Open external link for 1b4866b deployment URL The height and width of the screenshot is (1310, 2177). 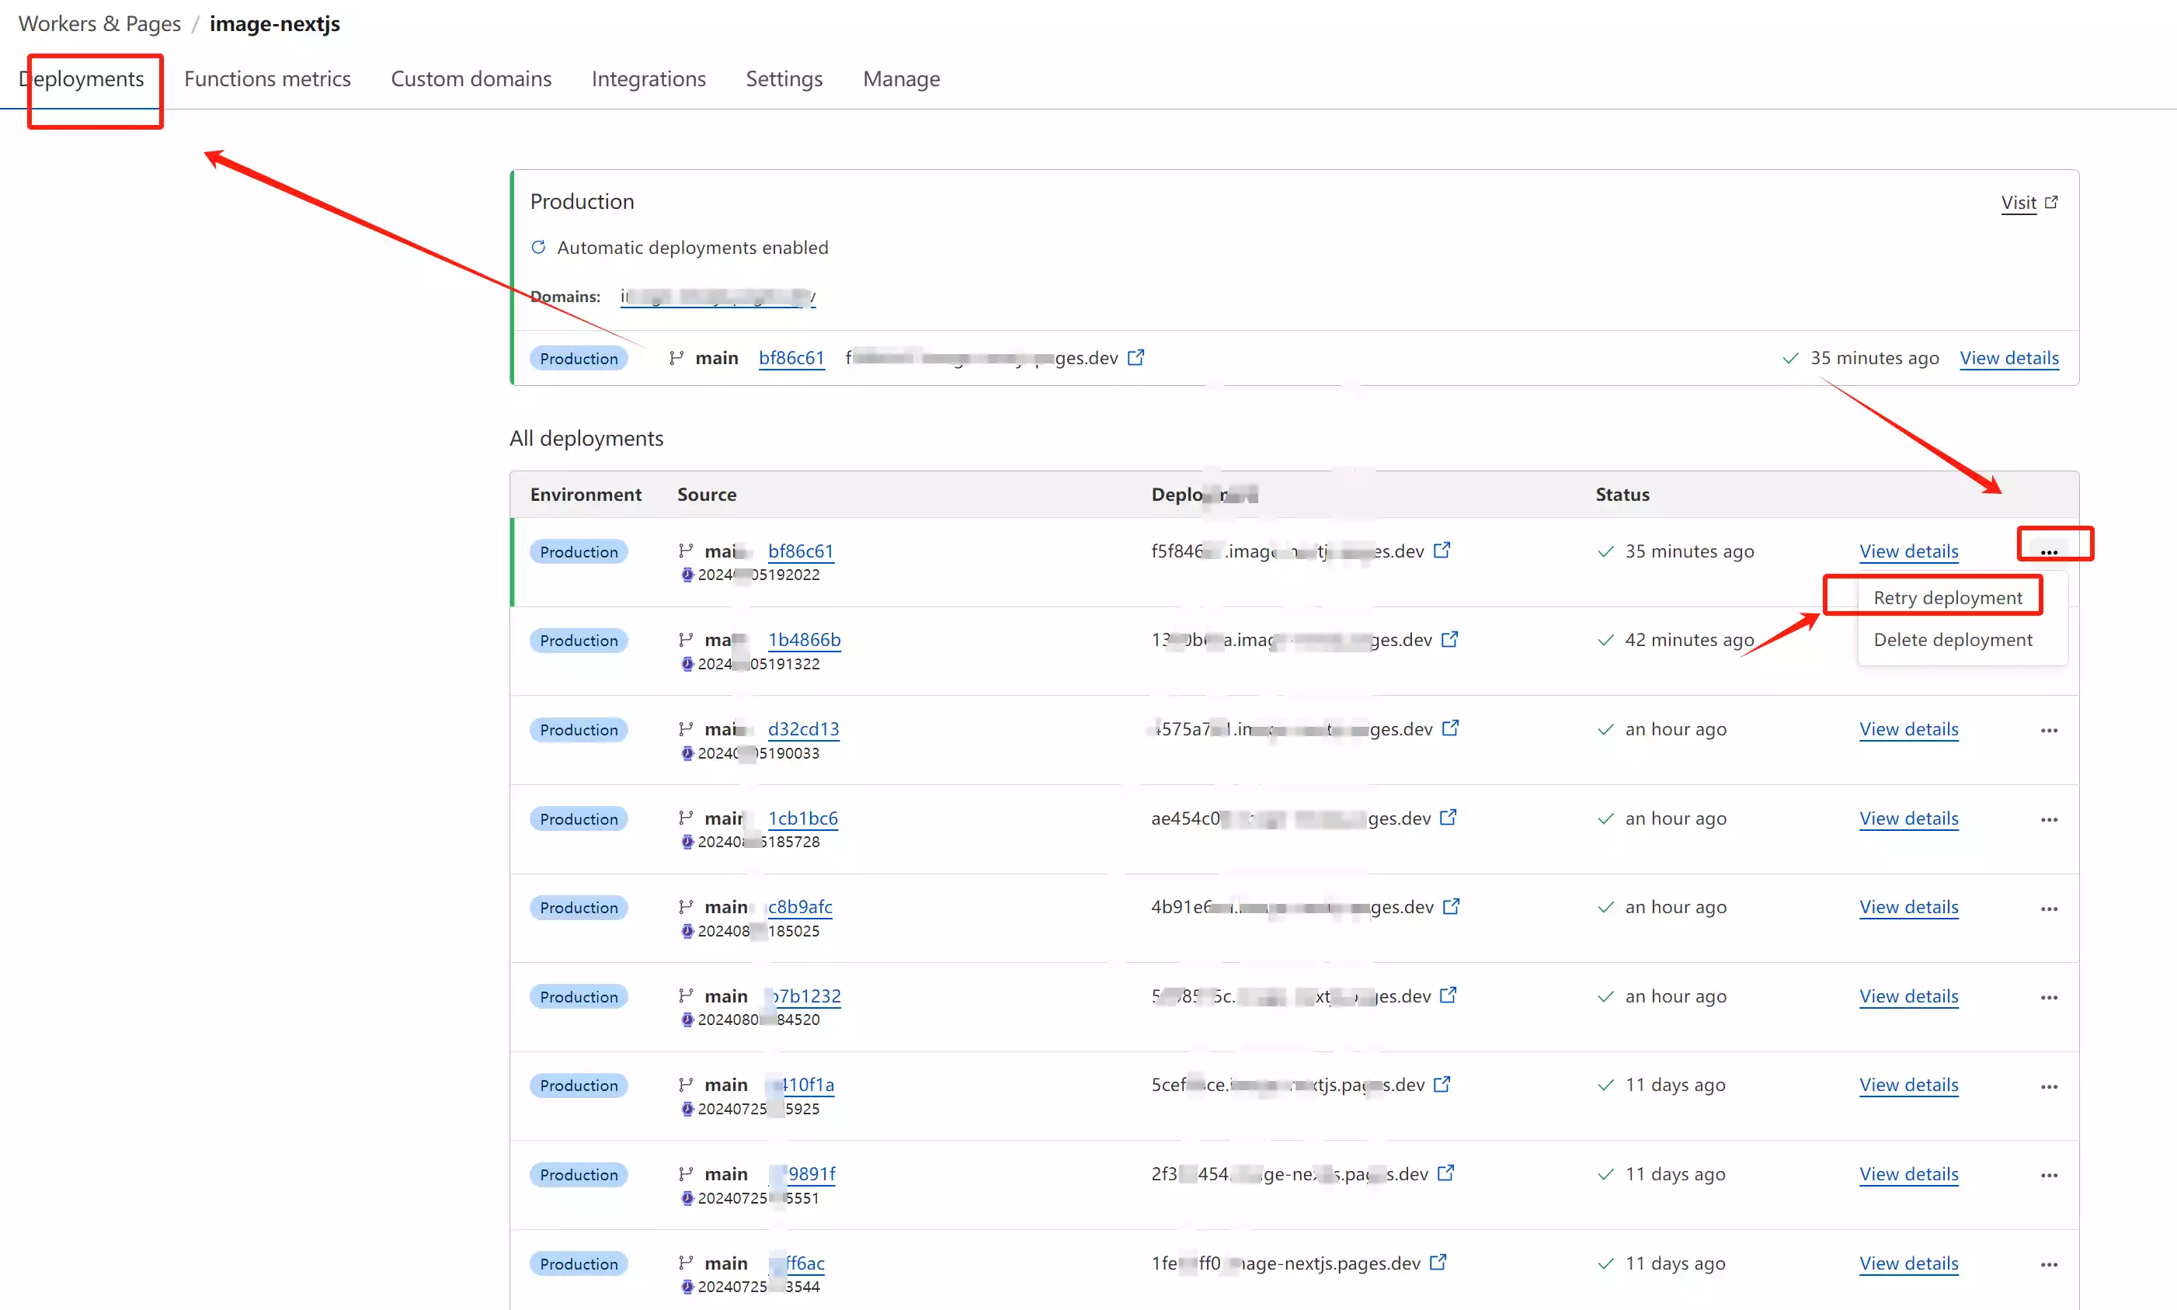click(x=1448, y=639)
